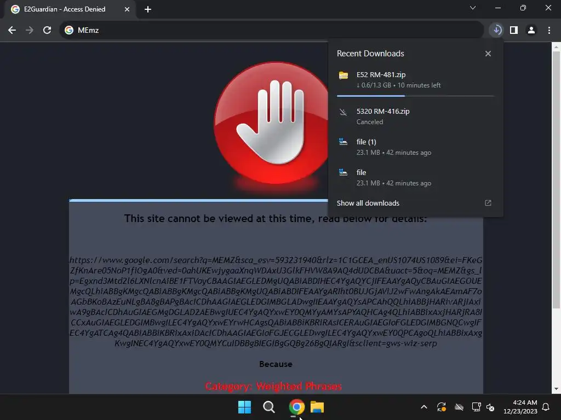Viewport: 561px width, 420px height.
Task: Click icon beside file (1) download
Action: [x=343, y=142]
